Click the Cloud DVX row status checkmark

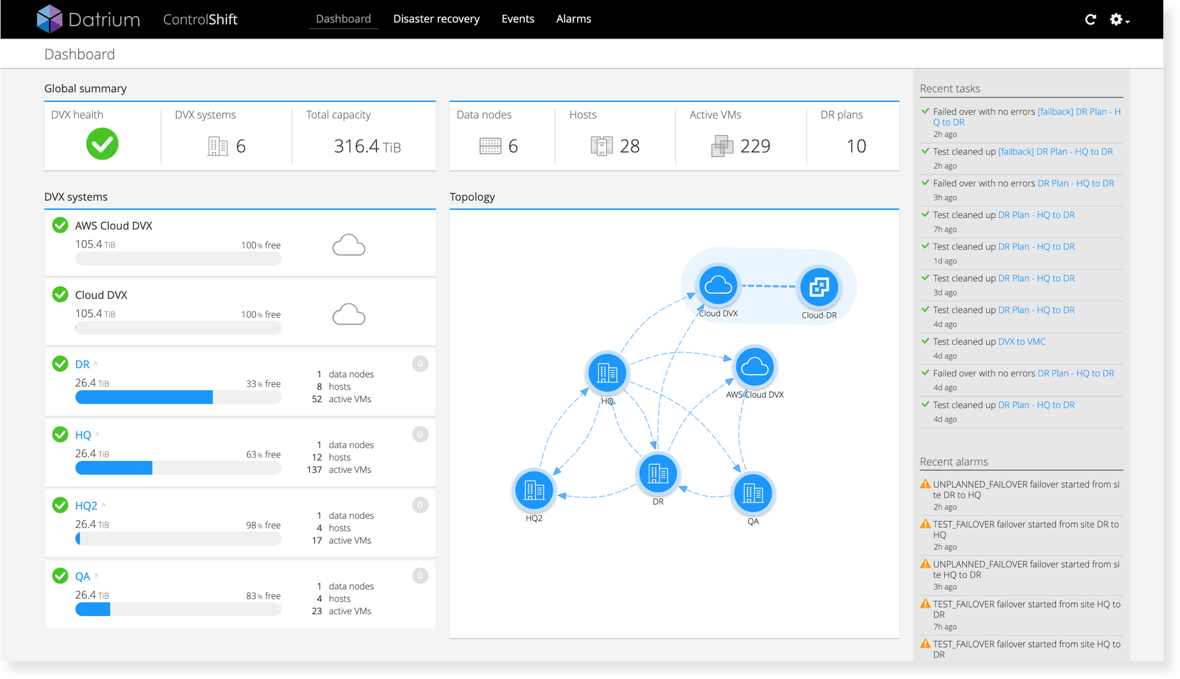(60, 294)
